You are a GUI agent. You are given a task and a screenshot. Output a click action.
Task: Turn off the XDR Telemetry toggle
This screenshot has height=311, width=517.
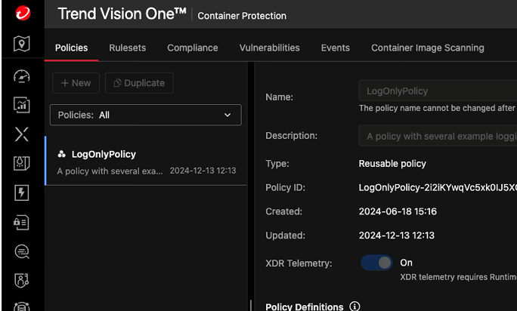(376, 263)
